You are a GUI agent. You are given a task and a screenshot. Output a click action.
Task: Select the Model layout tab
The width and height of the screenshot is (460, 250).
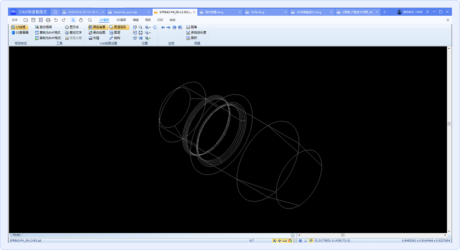pos(17,235)
